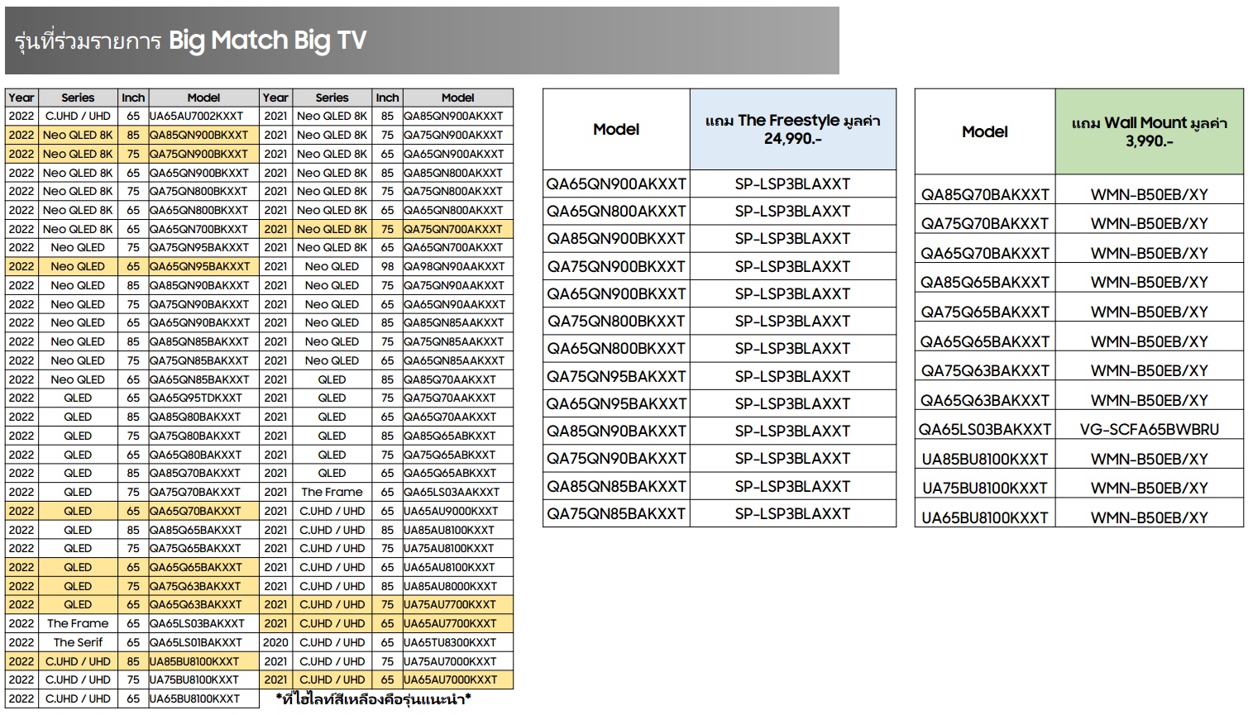Viewport: 1248px width, 715px height.
Task: Click model QA98QN90AAKXXT cell
Action: 457,266
